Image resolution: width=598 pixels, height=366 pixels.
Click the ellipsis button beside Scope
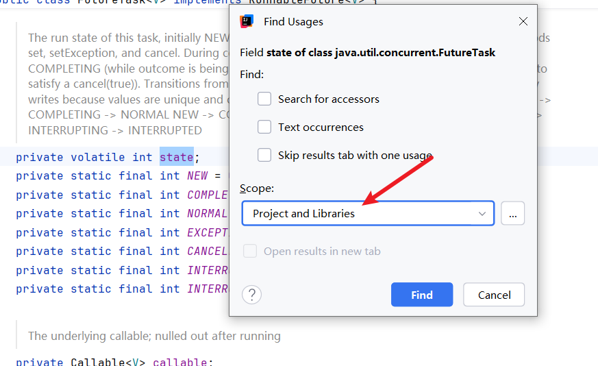[512, 213]
